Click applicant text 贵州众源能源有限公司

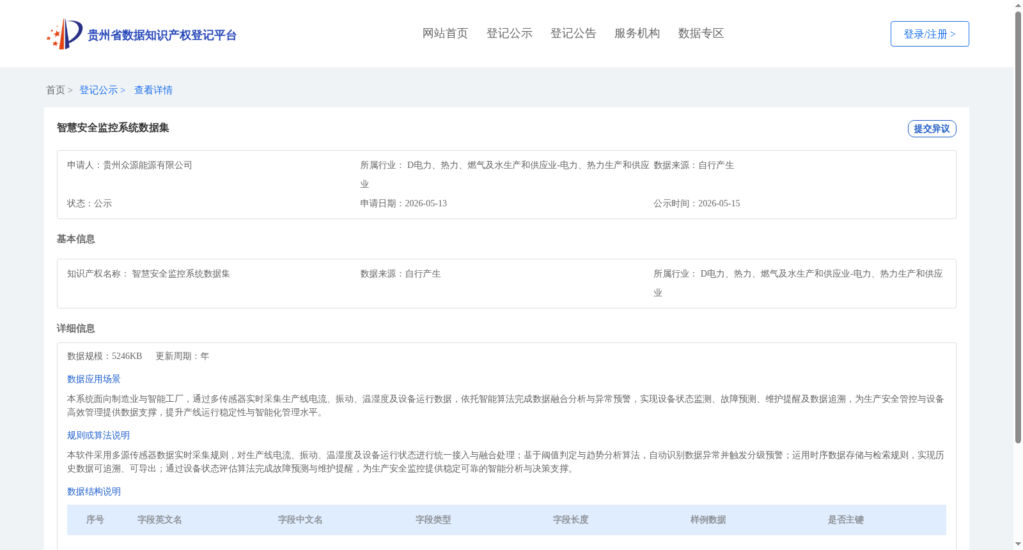[148, 165]
